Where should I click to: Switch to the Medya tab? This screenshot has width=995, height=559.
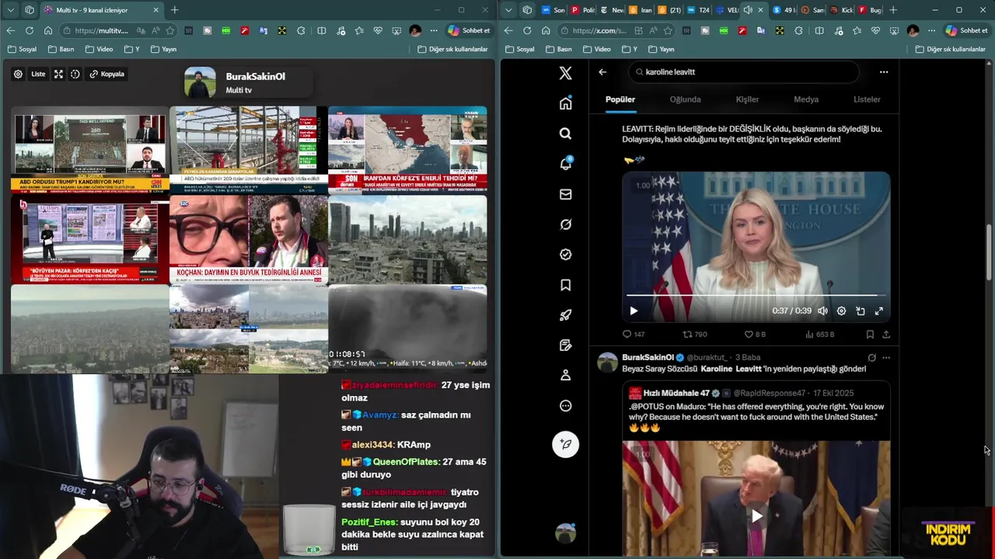coord(806,99)
